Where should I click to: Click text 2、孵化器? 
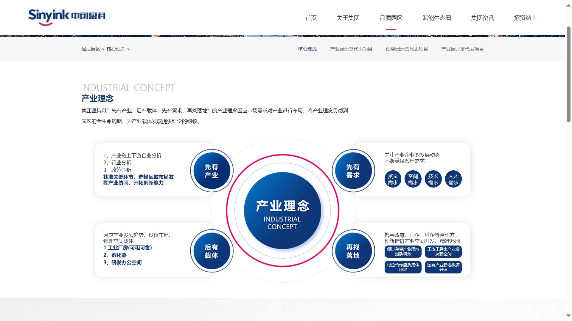click(x=115, y=255)
